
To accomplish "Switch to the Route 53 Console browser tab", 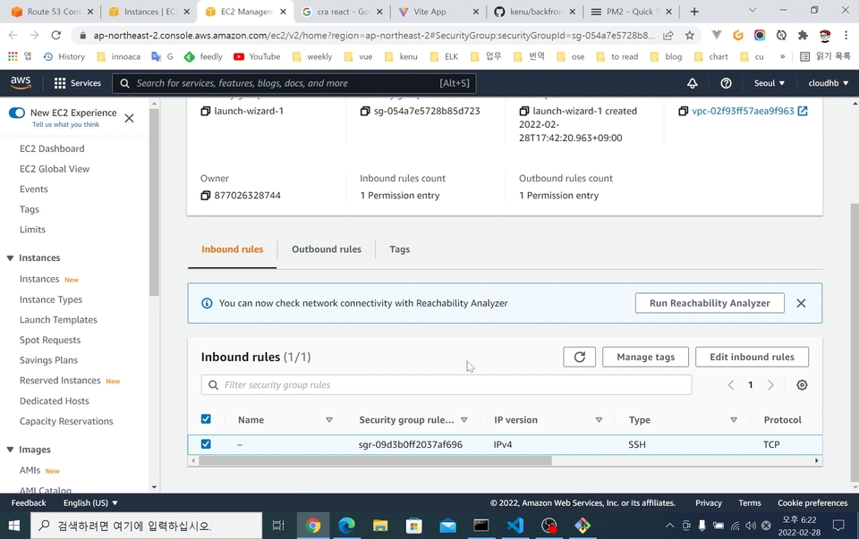I will pos(53,12).
